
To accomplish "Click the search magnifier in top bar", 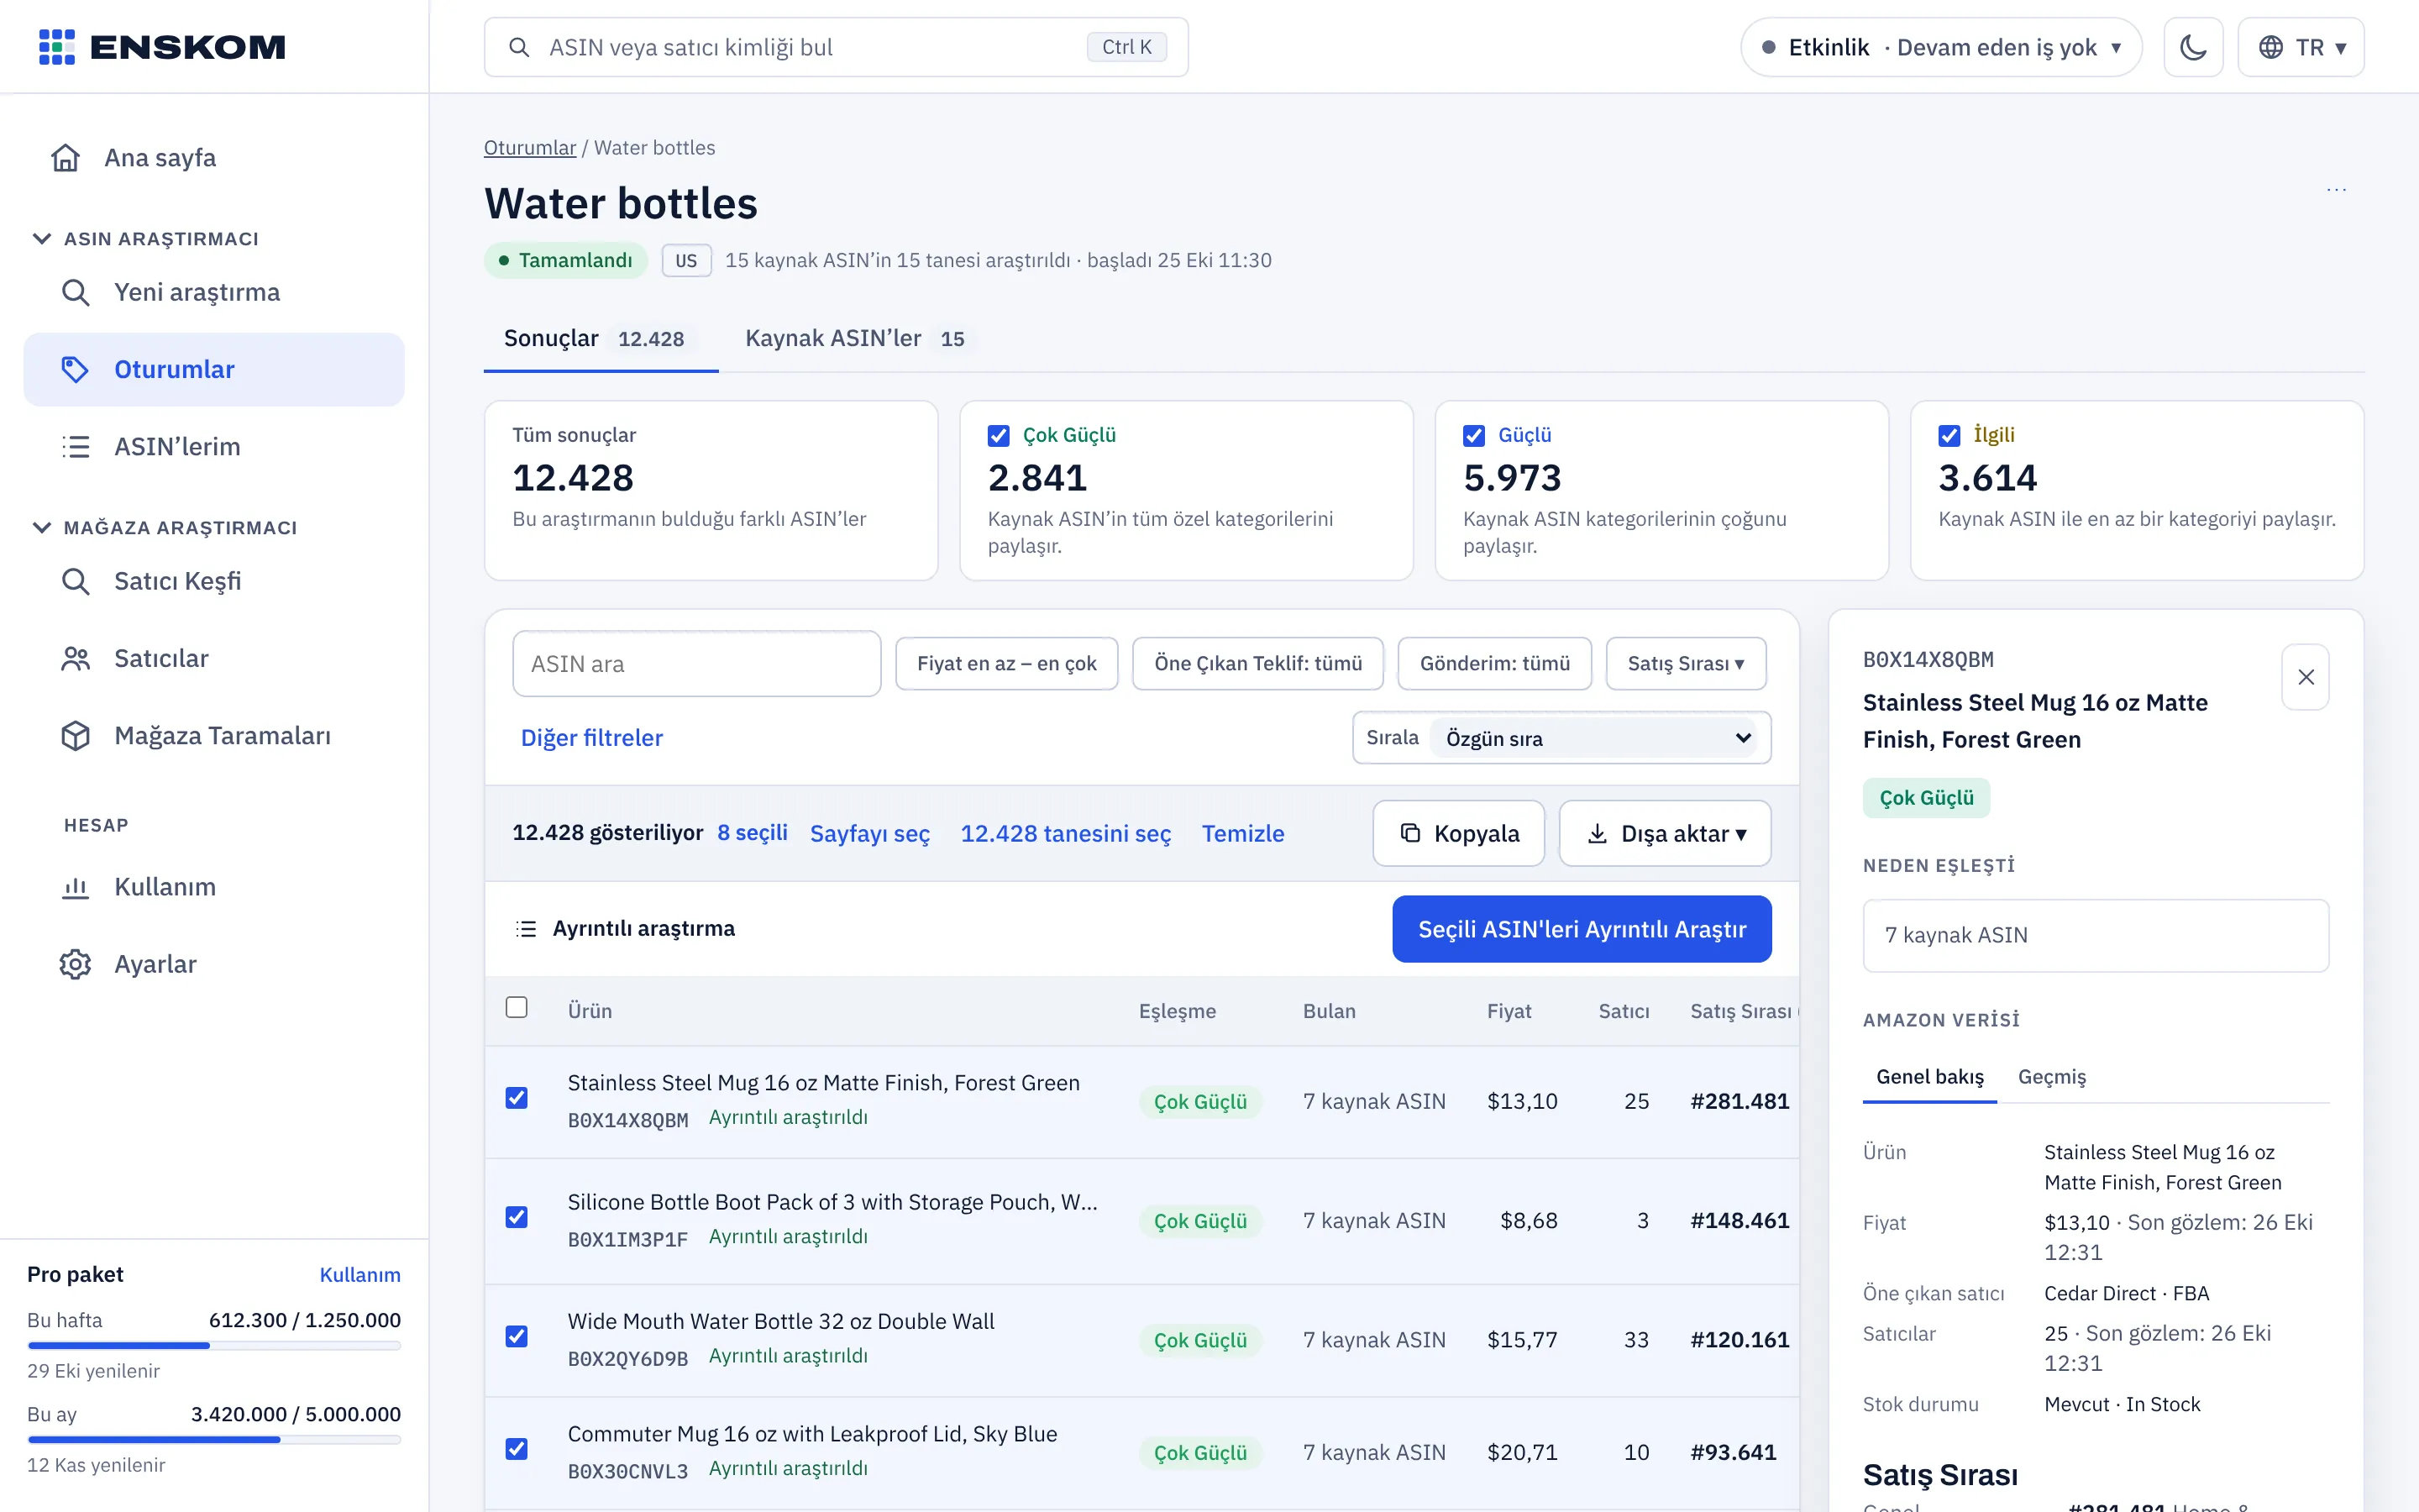I will pyautogui.click(x=519, y=47).
